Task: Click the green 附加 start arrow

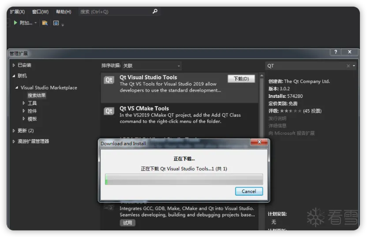Action: (15, 22)
